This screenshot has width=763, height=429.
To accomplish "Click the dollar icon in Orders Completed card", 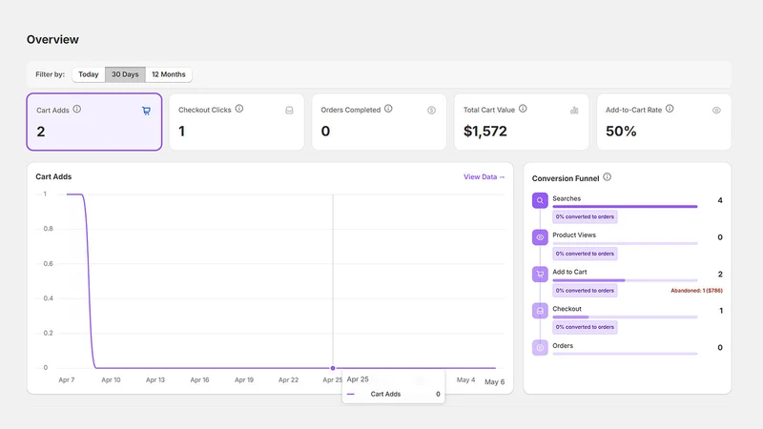I will [x=432, y=111].
